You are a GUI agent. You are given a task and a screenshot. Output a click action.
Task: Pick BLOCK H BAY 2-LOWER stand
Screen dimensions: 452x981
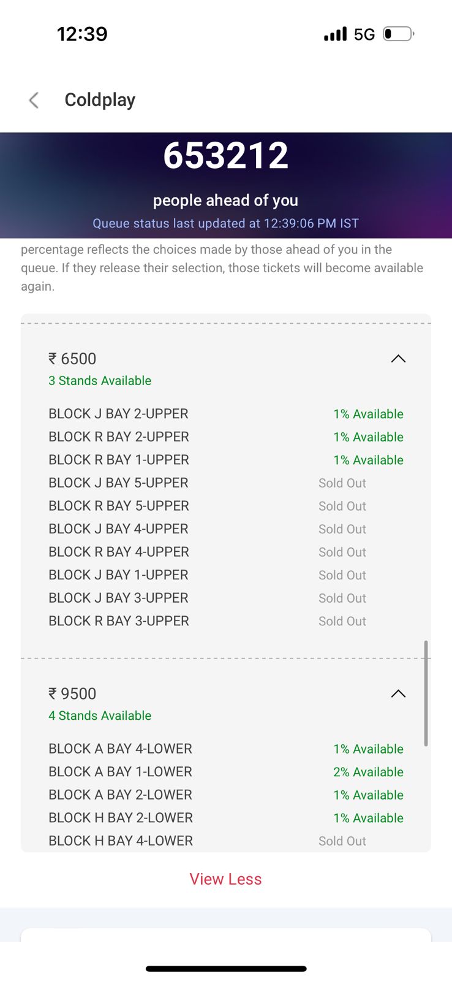click(x=121, y=818)
